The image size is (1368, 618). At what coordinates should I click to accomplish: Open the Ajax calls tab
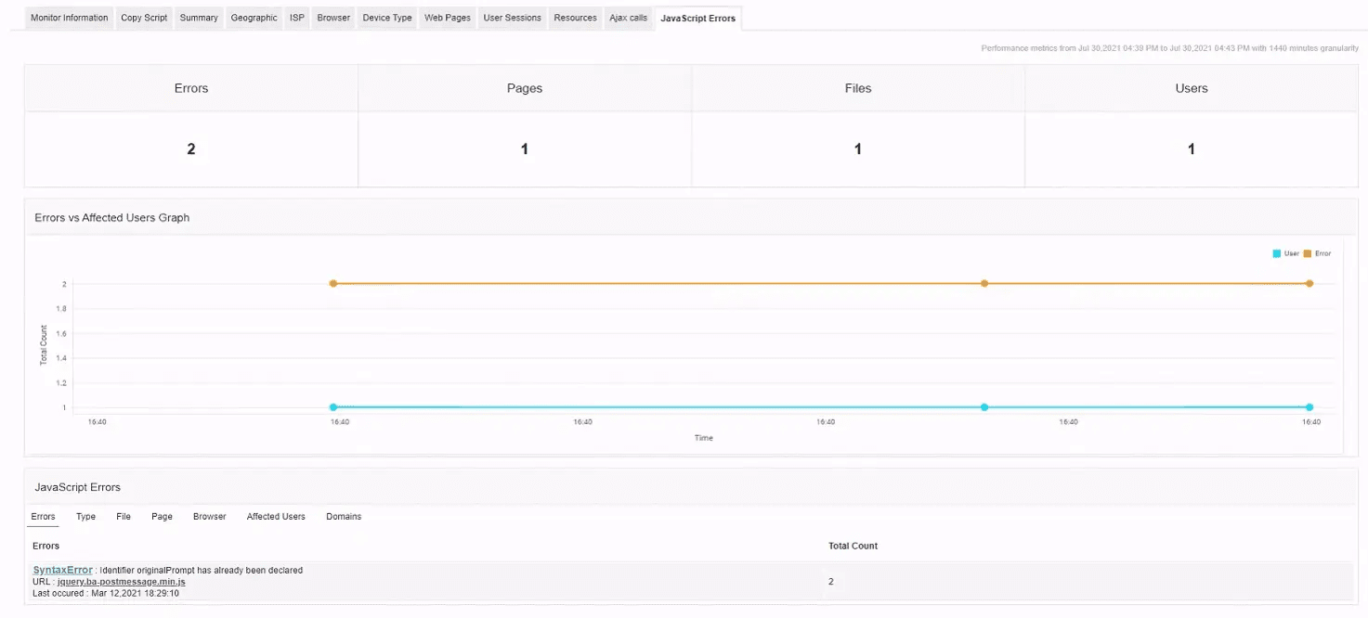628,17
